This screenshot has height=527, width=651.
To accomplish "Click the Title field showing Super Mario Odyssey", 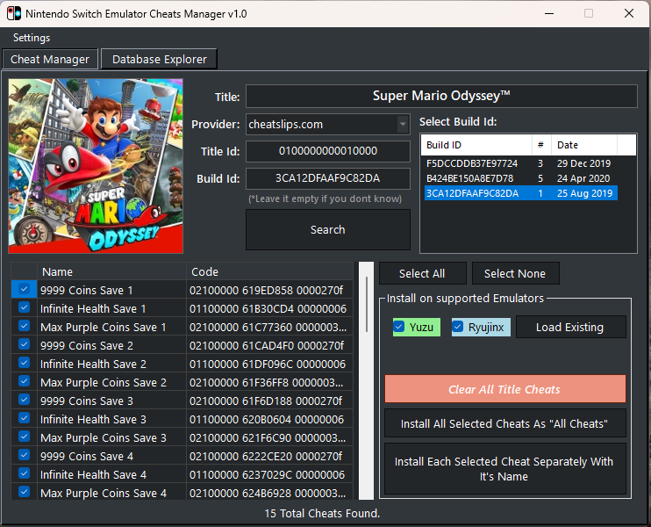I will pos(441,96).
